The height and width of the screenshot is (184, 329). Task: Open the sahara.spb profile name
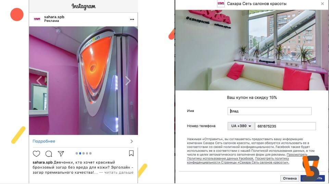[54, 17]
